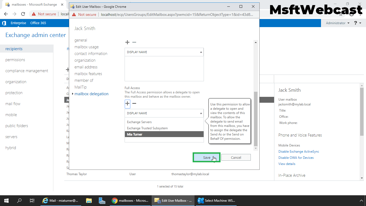This screenshot has height=206, width=366.
Task: Open the Edit User Mailbox window from the taskbar
Action: point(173,200)
